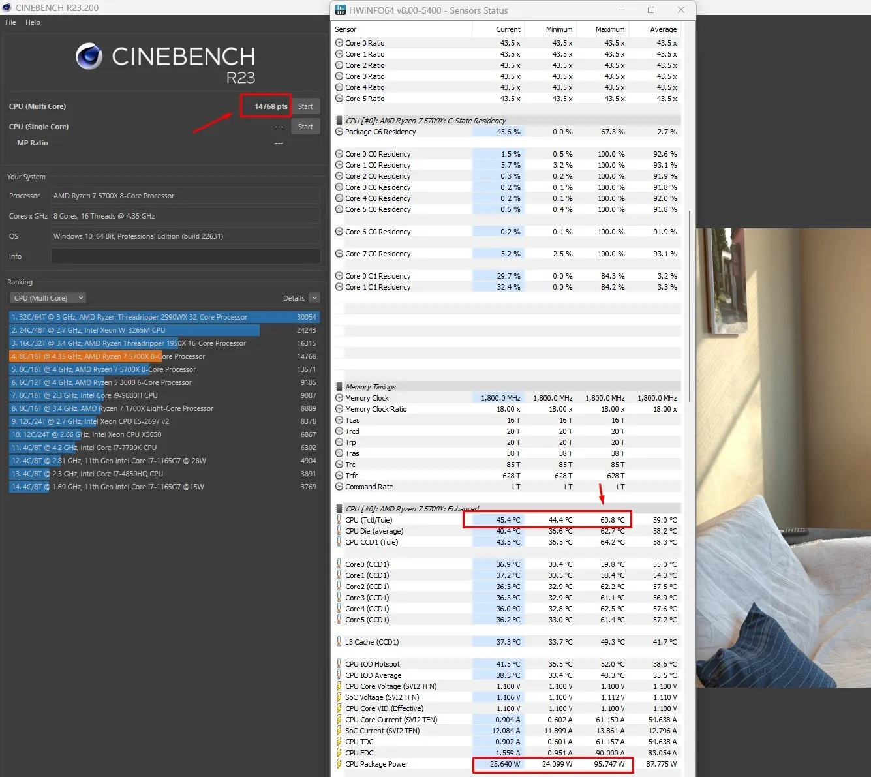Select the Threadripper 2990WX ranking row
871x777 pixels.
click(x=164, y=317)
